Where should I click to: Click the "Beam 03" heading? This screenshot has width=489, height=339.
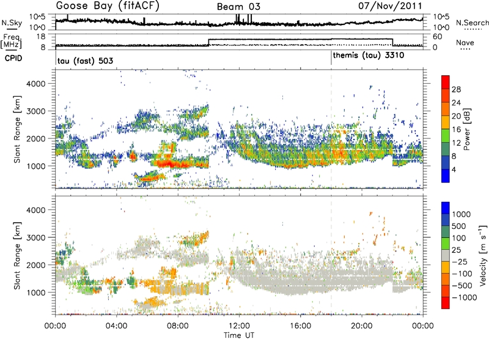tap(238, 7)
